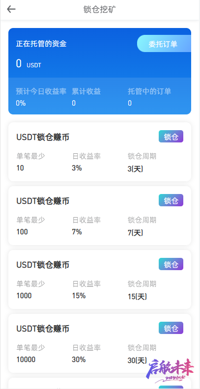
Task: Click 锁仓 on the 7-day plan
Action: pyautogui.click(x=171, y=200)
